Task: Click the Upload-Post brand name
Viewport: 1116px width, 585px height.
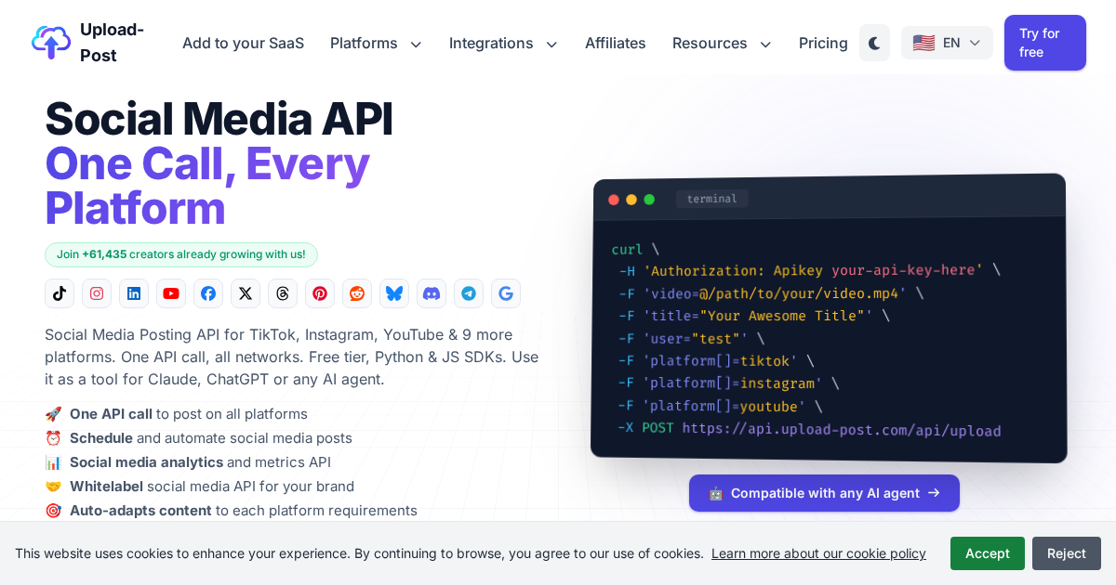Action: tap(112, 43)
